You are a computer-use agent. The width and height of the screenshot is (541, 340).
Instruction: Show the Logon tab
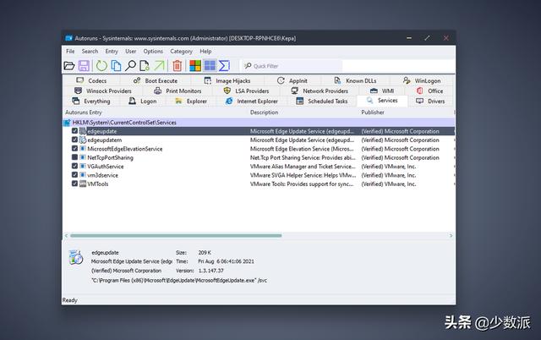pos(143,101)
